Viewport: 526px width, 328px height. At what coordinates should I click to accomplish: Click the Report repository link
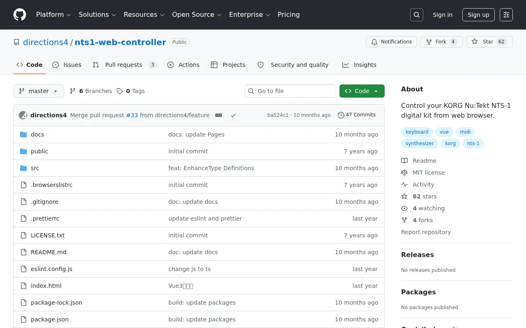(426, 232)
